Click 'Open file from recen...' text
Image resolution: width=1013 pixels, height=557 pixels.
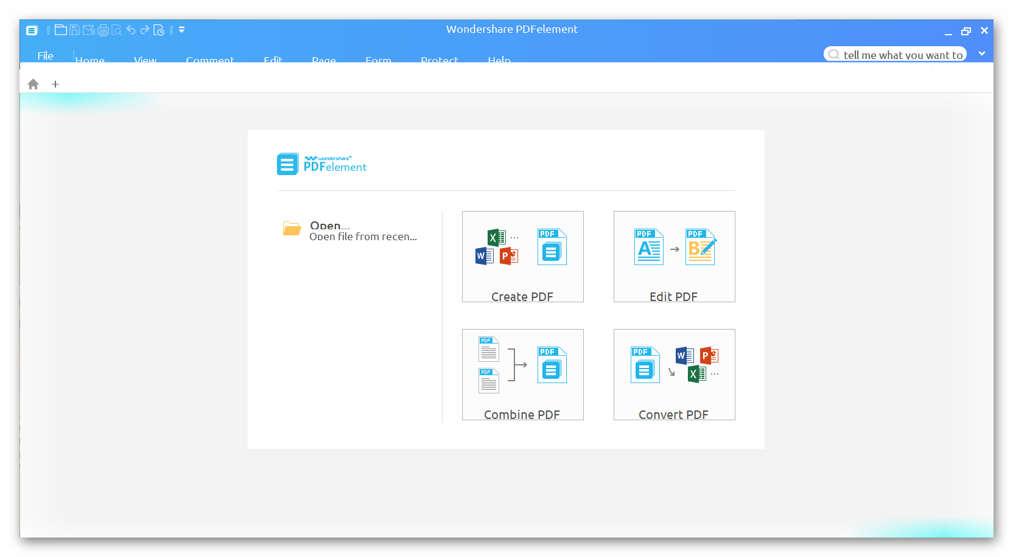(x=363, y=237)
